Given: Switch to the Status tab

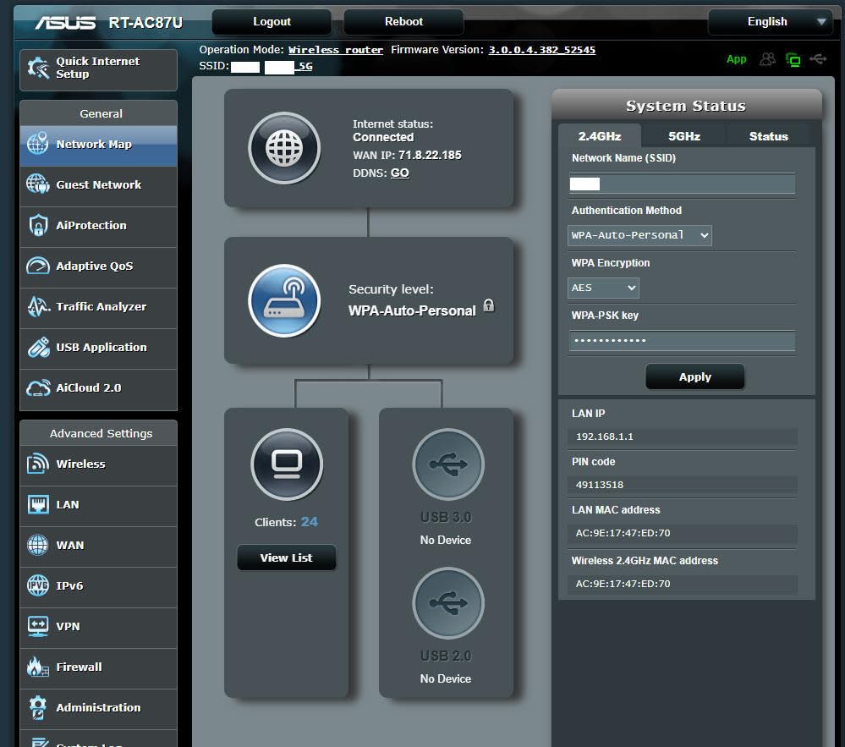Looking at the screenshot, I should click(769, 136).
